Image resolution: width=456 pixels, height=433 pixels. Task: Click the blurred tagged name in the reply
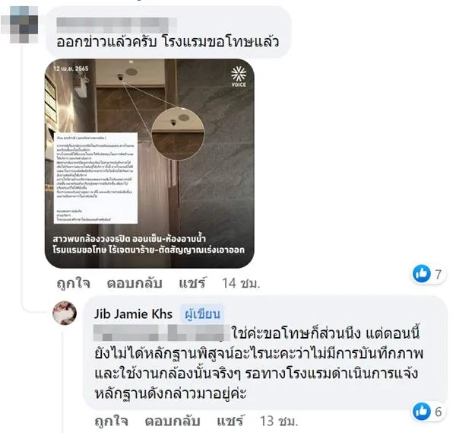(162, 333)
